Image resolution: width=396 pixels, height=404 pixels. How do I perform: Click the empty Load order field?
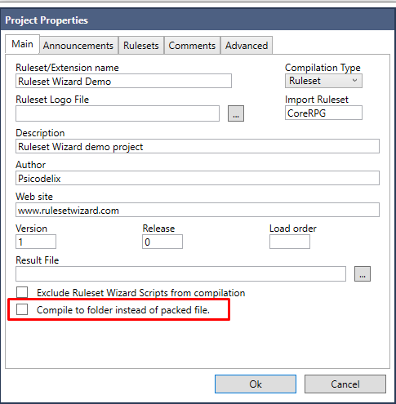(290, 242)
